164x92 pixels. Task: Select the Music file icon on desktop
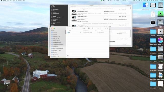(x=160, y=84)
